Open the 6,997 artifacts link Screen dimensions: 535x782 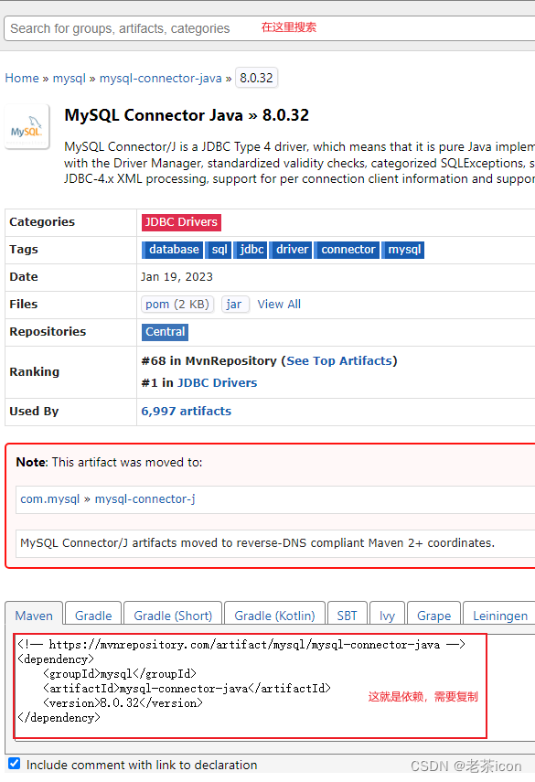click(186, 411)
